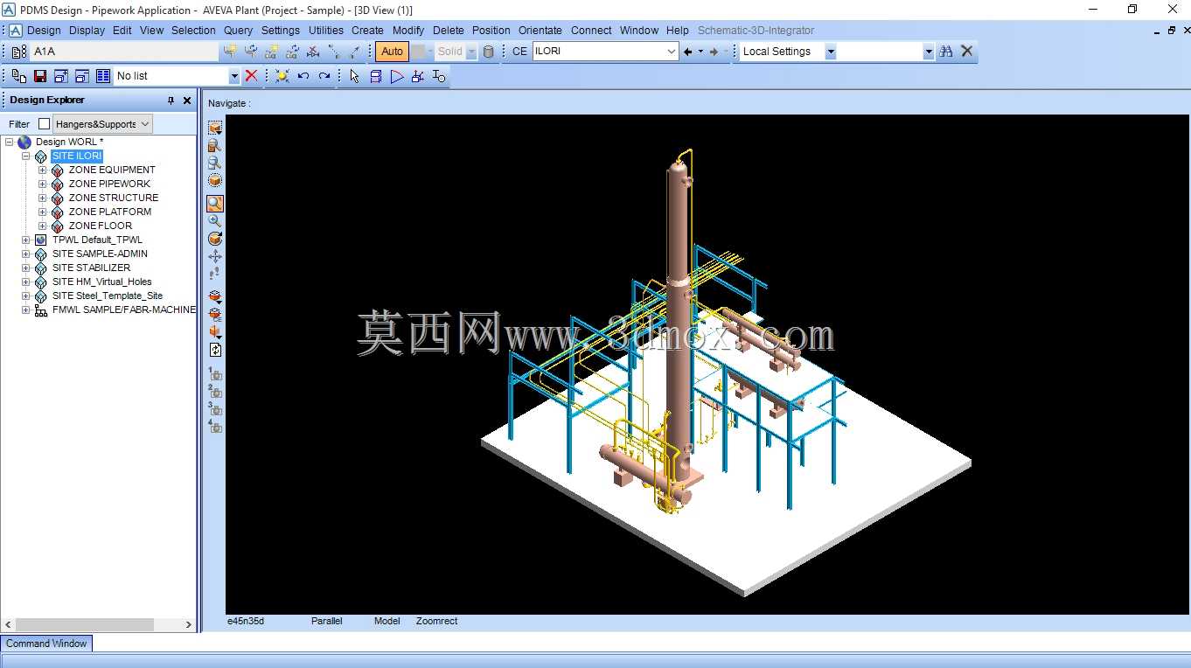Open the empty combo box dropdown before binoculars
Image resolution: width=1191 pixels, height=668 pixels.
tap(929, 52)
